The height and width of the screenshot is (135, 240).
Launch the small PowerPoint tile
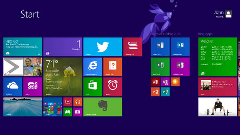(x=155, y=92)
